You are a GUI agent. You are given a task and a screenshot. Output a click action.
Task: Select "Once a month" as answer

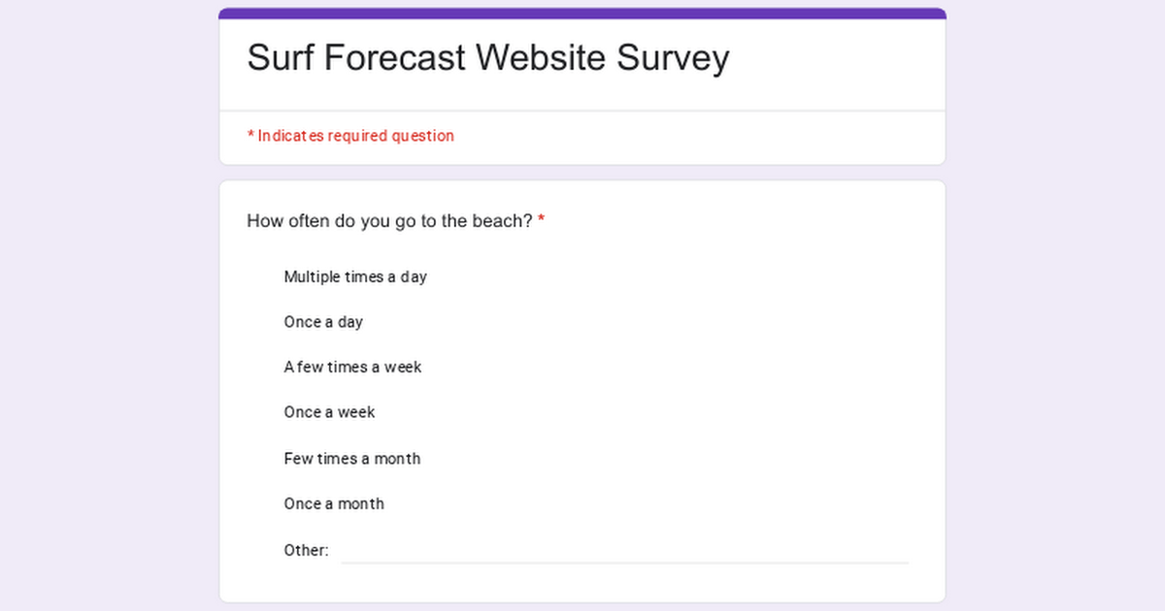[x=334, y=504]
